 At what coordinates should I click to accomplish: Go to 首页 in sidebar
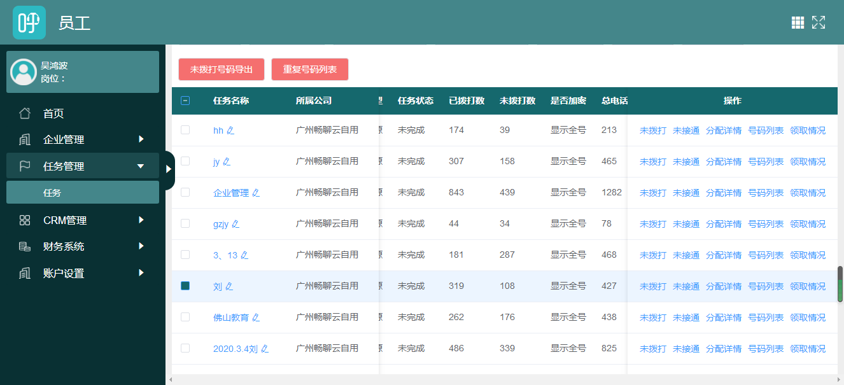point(83,113)
